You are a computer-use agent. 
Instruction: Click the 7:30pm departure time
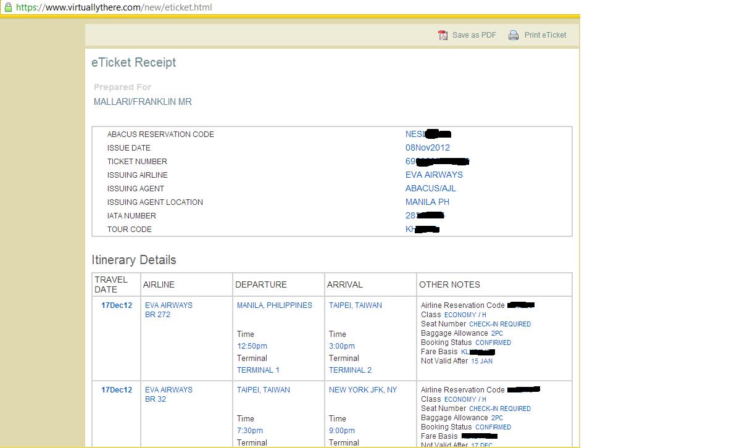(x=250, y=431)
